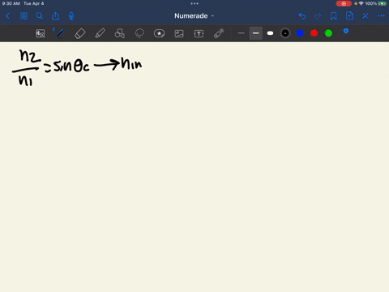Screen dimensions: 389x292
Task: Choose the medium stroke width
Action: [x=255, y=33]
